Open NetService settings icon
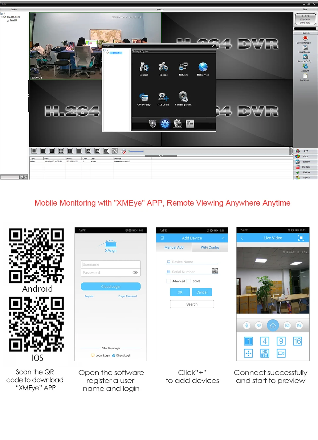 (203, 69)
